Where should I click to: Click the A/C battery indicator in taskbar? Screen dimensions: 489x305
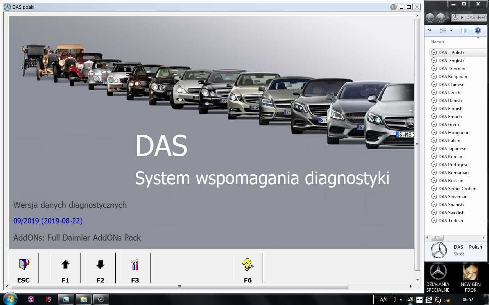[384, 299]
